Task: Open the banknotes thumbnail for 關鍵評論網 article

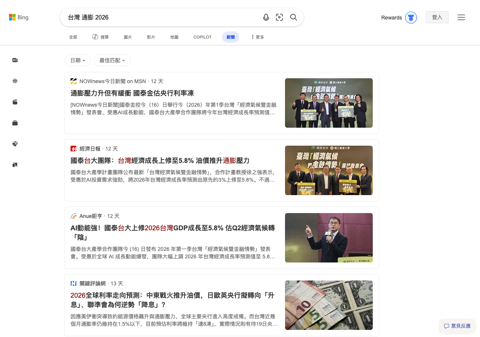Action: (329, 305)
